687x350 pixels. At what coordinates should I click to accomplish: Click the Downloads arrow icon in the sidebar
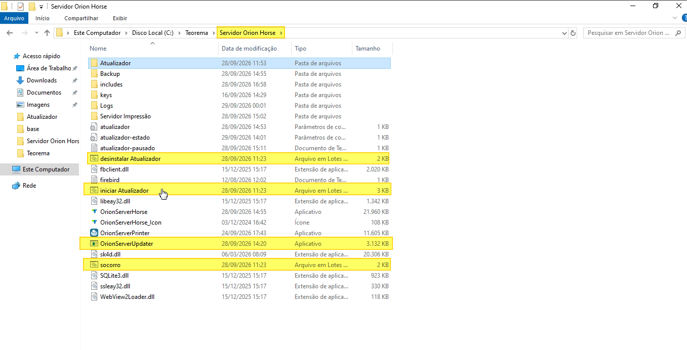coord(20,80)
